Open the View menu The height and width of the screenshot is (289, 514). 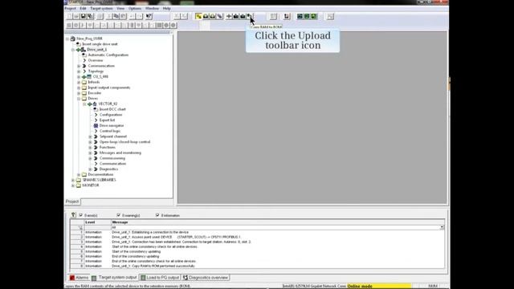[x=120, y=8]
